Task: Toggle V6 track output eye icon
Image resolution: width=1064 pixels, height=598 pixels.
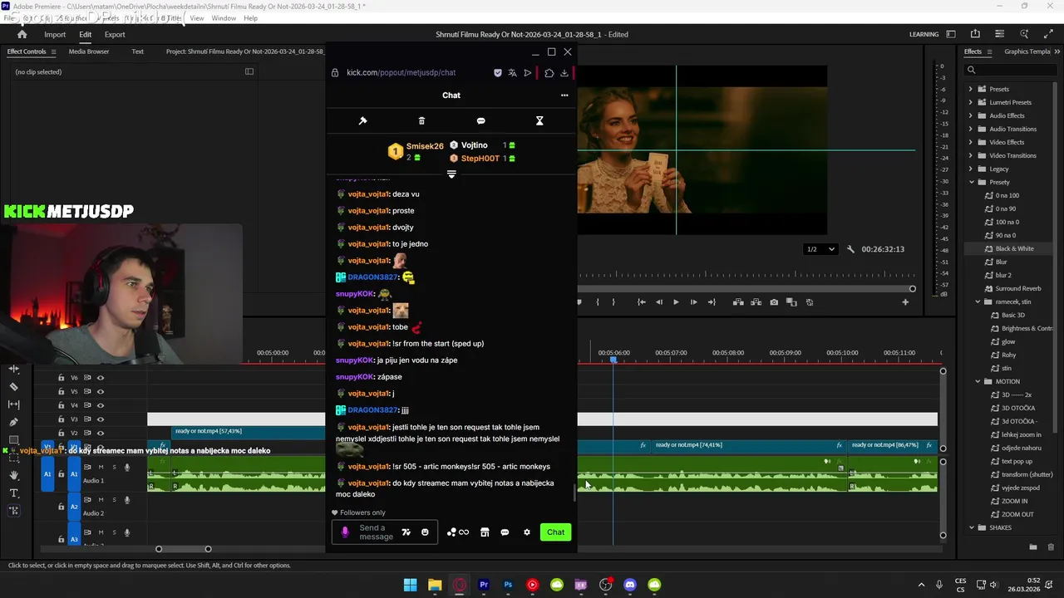Action: point(101,378)
